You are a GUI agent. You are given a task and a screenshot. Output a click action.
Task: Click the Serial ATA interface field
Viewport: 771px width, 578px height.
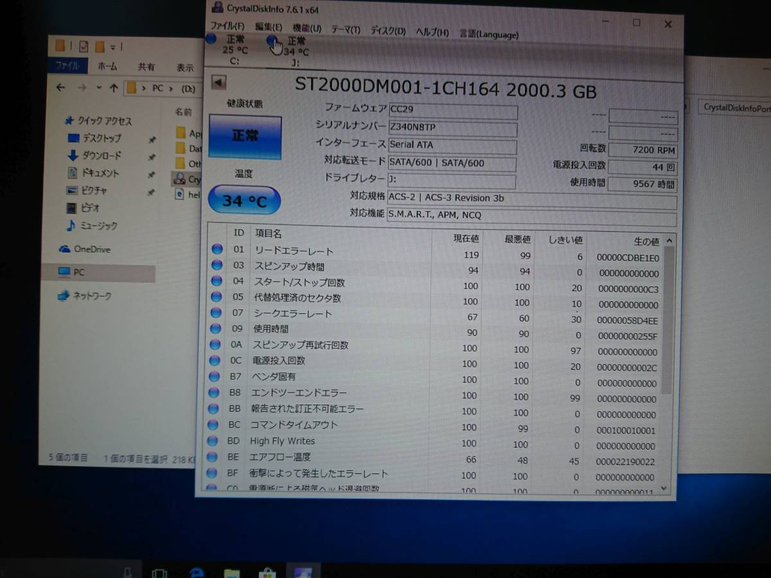click(452, 146)
